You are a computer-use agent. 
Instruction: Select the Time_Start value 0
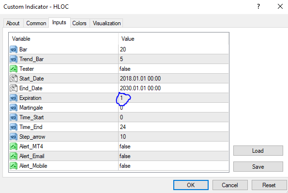[121, 117]
